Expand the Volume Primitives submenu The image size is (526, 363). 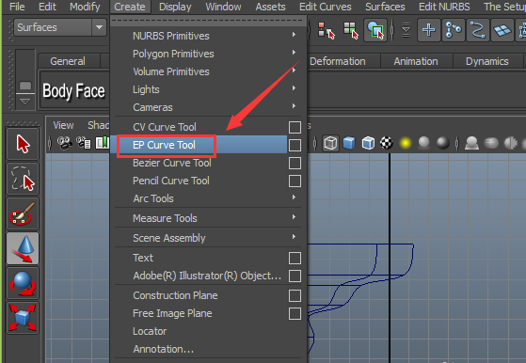pyautogui.click(x=208, y=71)
